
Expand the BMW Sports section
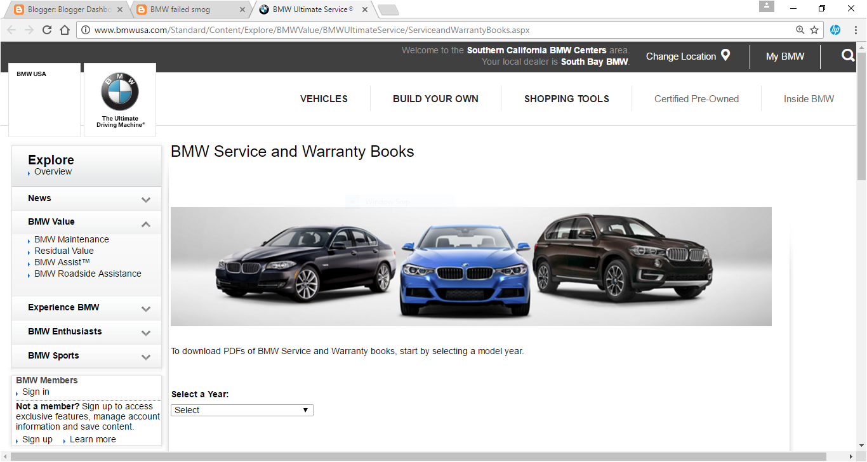pyautogui.click(x=87, y=356)
